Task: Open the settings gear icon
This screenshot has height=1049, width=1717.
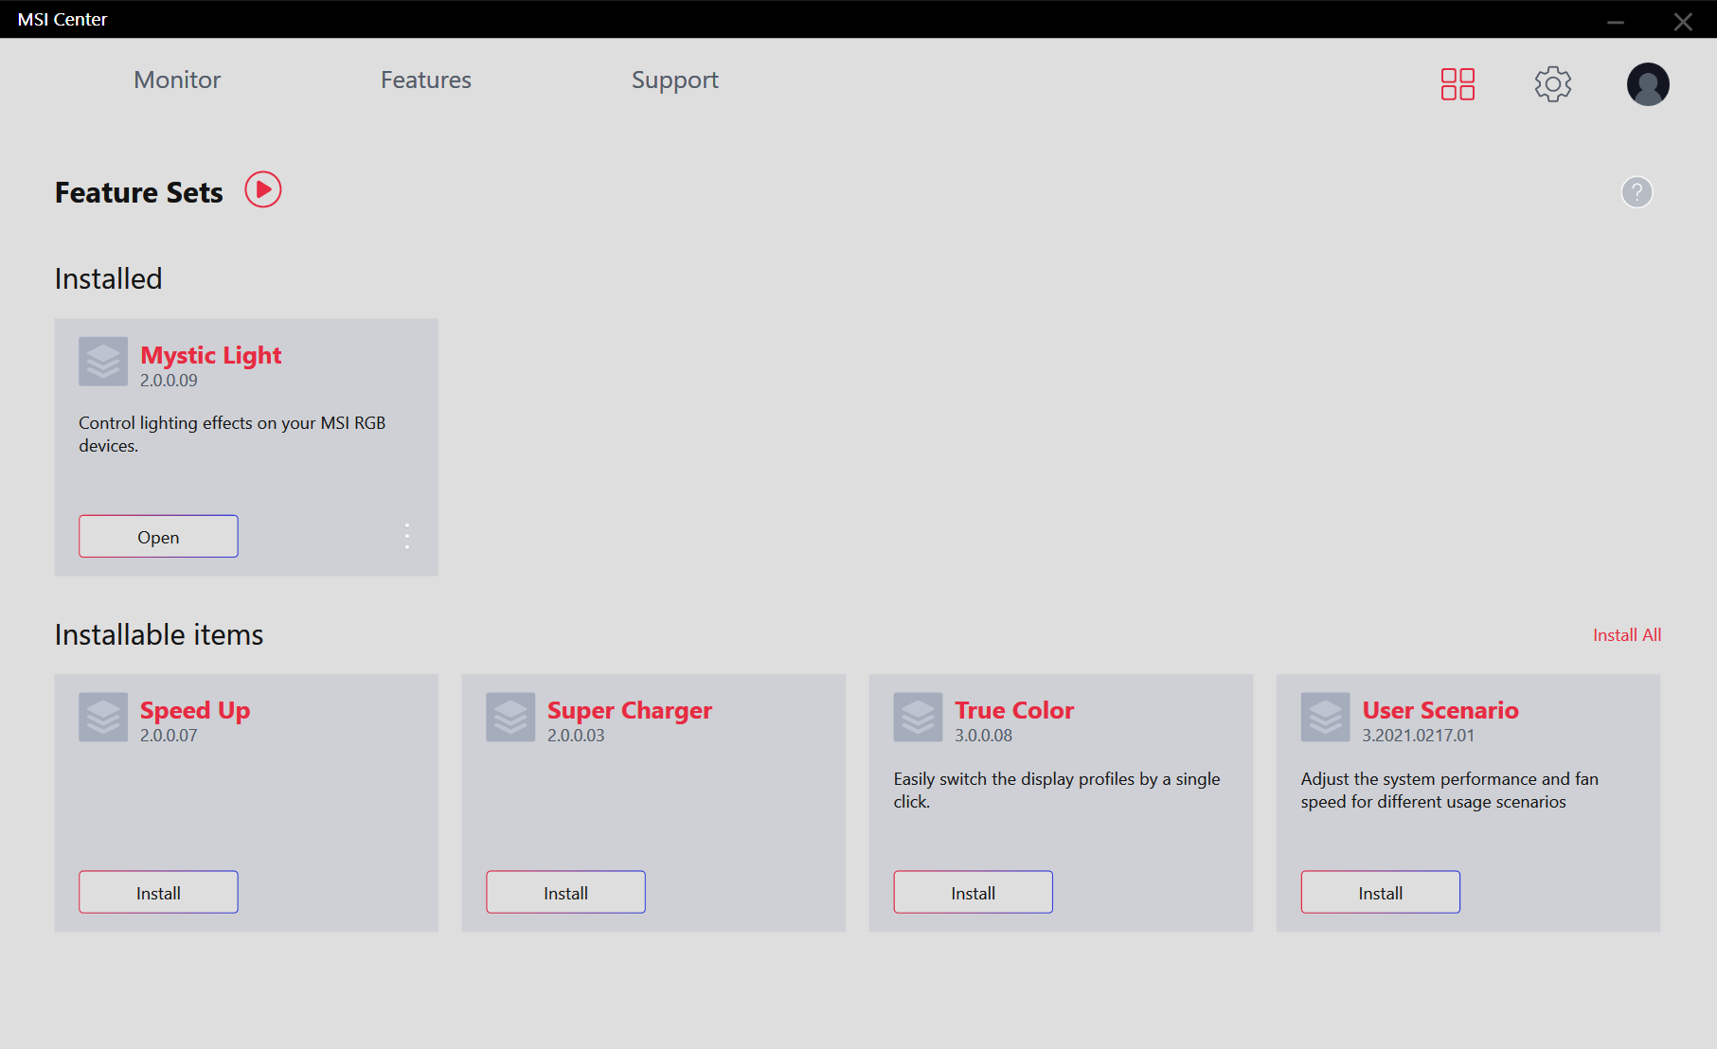Action: (1553, 84)
